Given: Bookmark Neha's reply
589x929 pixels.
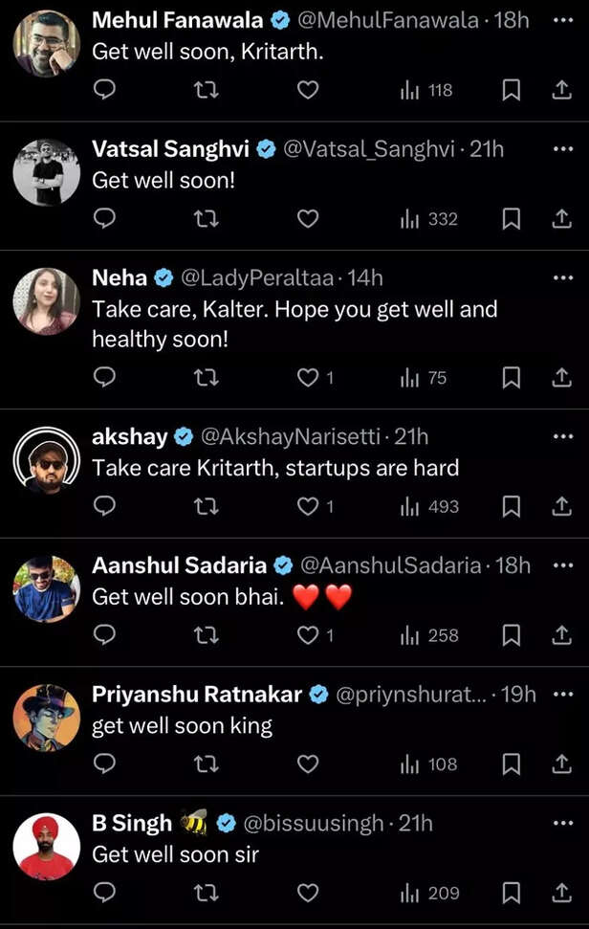Looking at the screenshot, I should pos(512,378).
